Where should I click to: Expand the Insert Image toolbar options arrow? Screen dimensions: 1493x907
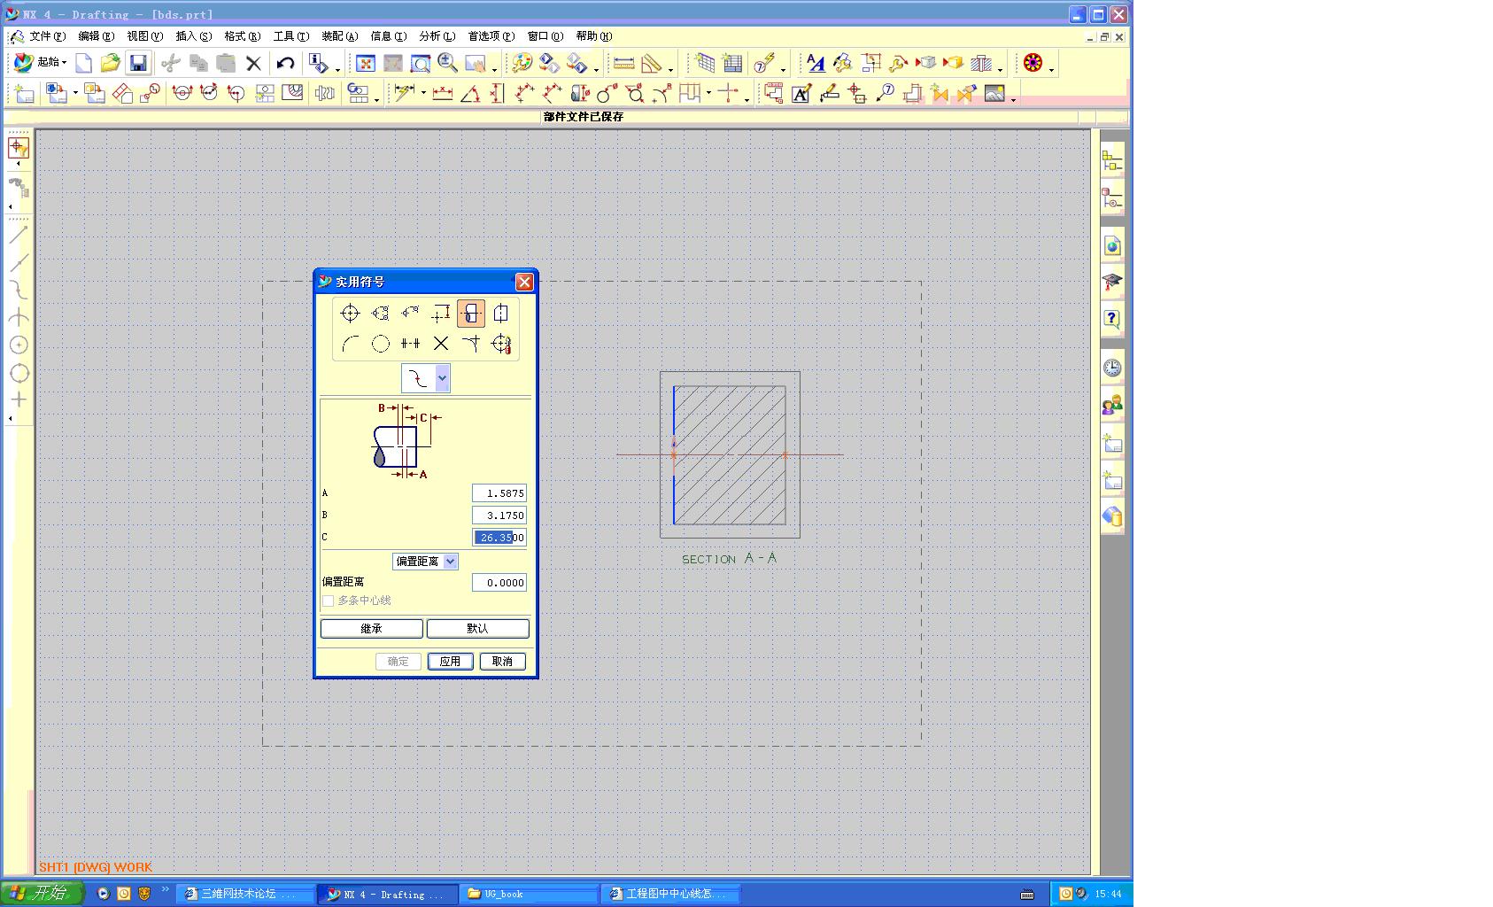point(1013,98)
